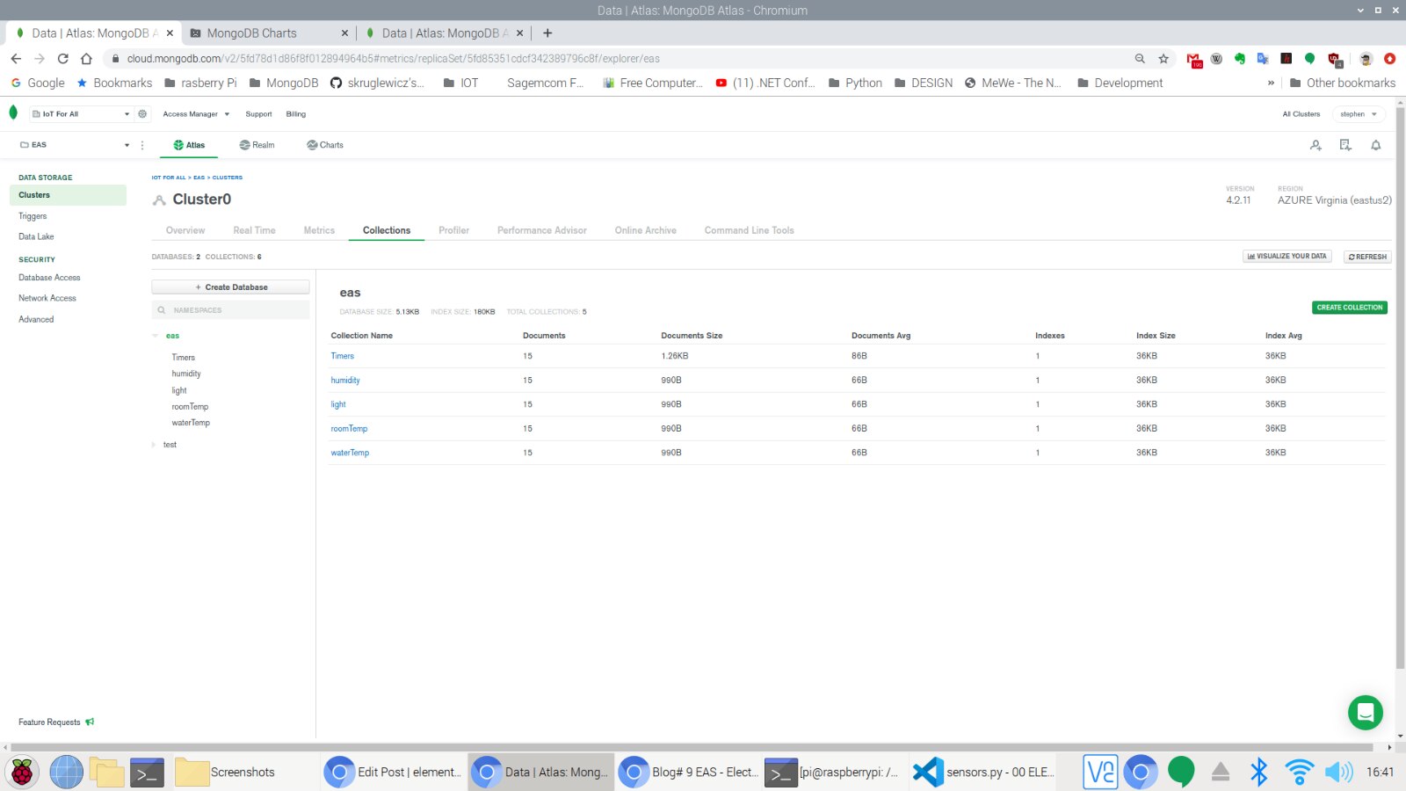Open the green chat support bubble
Image resolution: width=1406 pixels, height=791 pixels.
coord(1365,713)
